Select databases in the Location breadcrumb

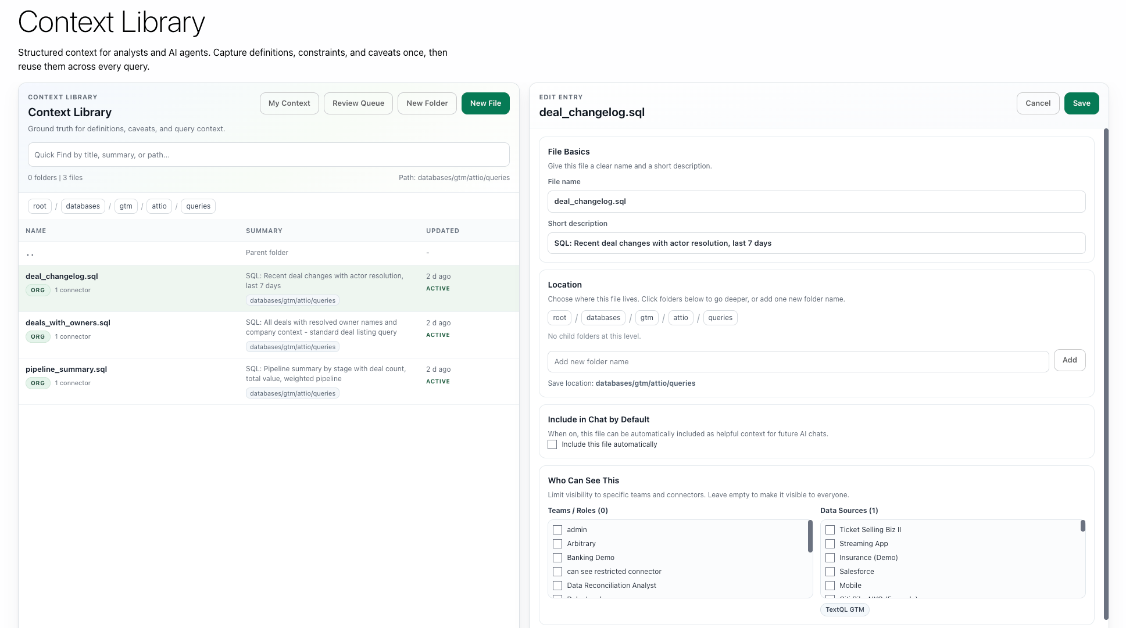pos(603,318)
